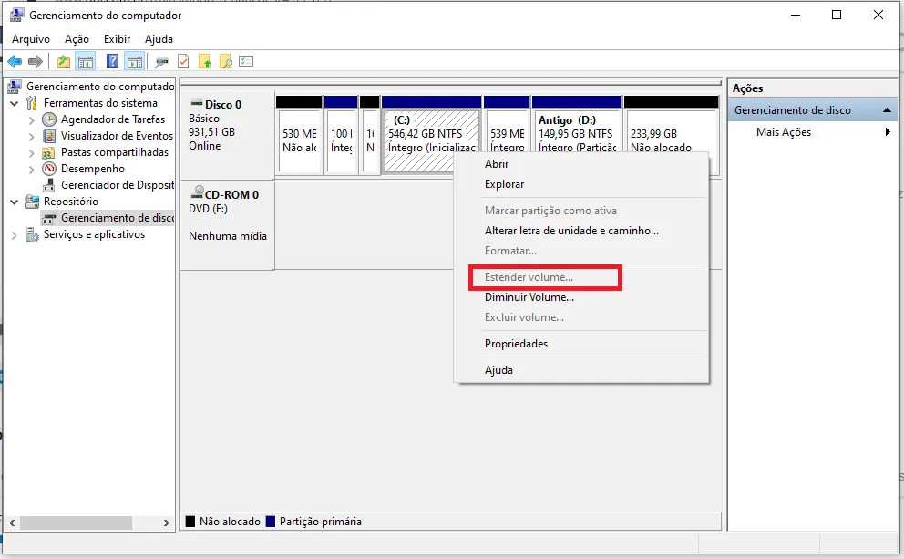Select Propriedades in the context menu
904x559 pixels.
(516, 344)
